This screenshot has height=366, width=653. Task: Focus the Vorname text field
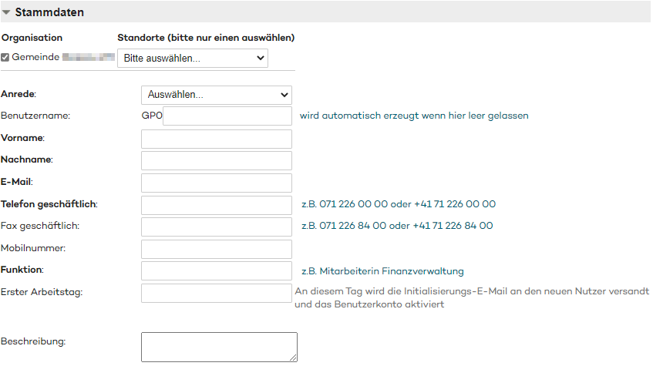point(217,139)
